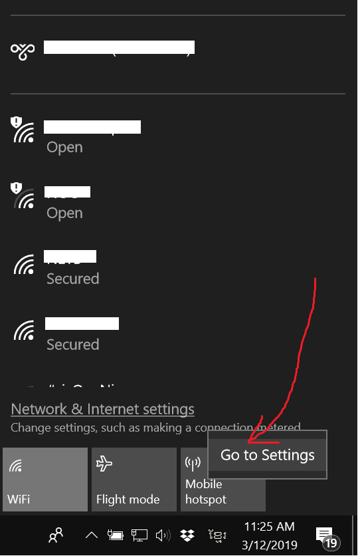The image size is (358, 556).
Task: Select the first Open WiFi network
Action: click(178, 136)
